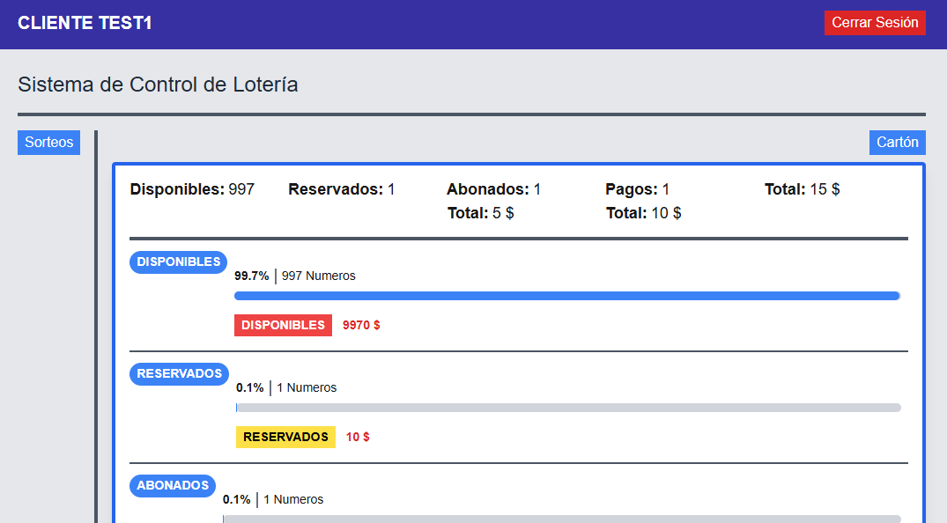Click the Total: 15 $ summary

(802, 189)
